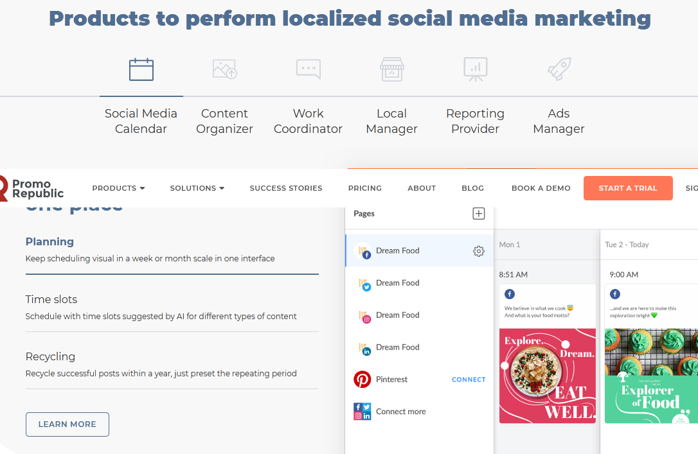Click the Pinterest logo icon

point(362,380)
